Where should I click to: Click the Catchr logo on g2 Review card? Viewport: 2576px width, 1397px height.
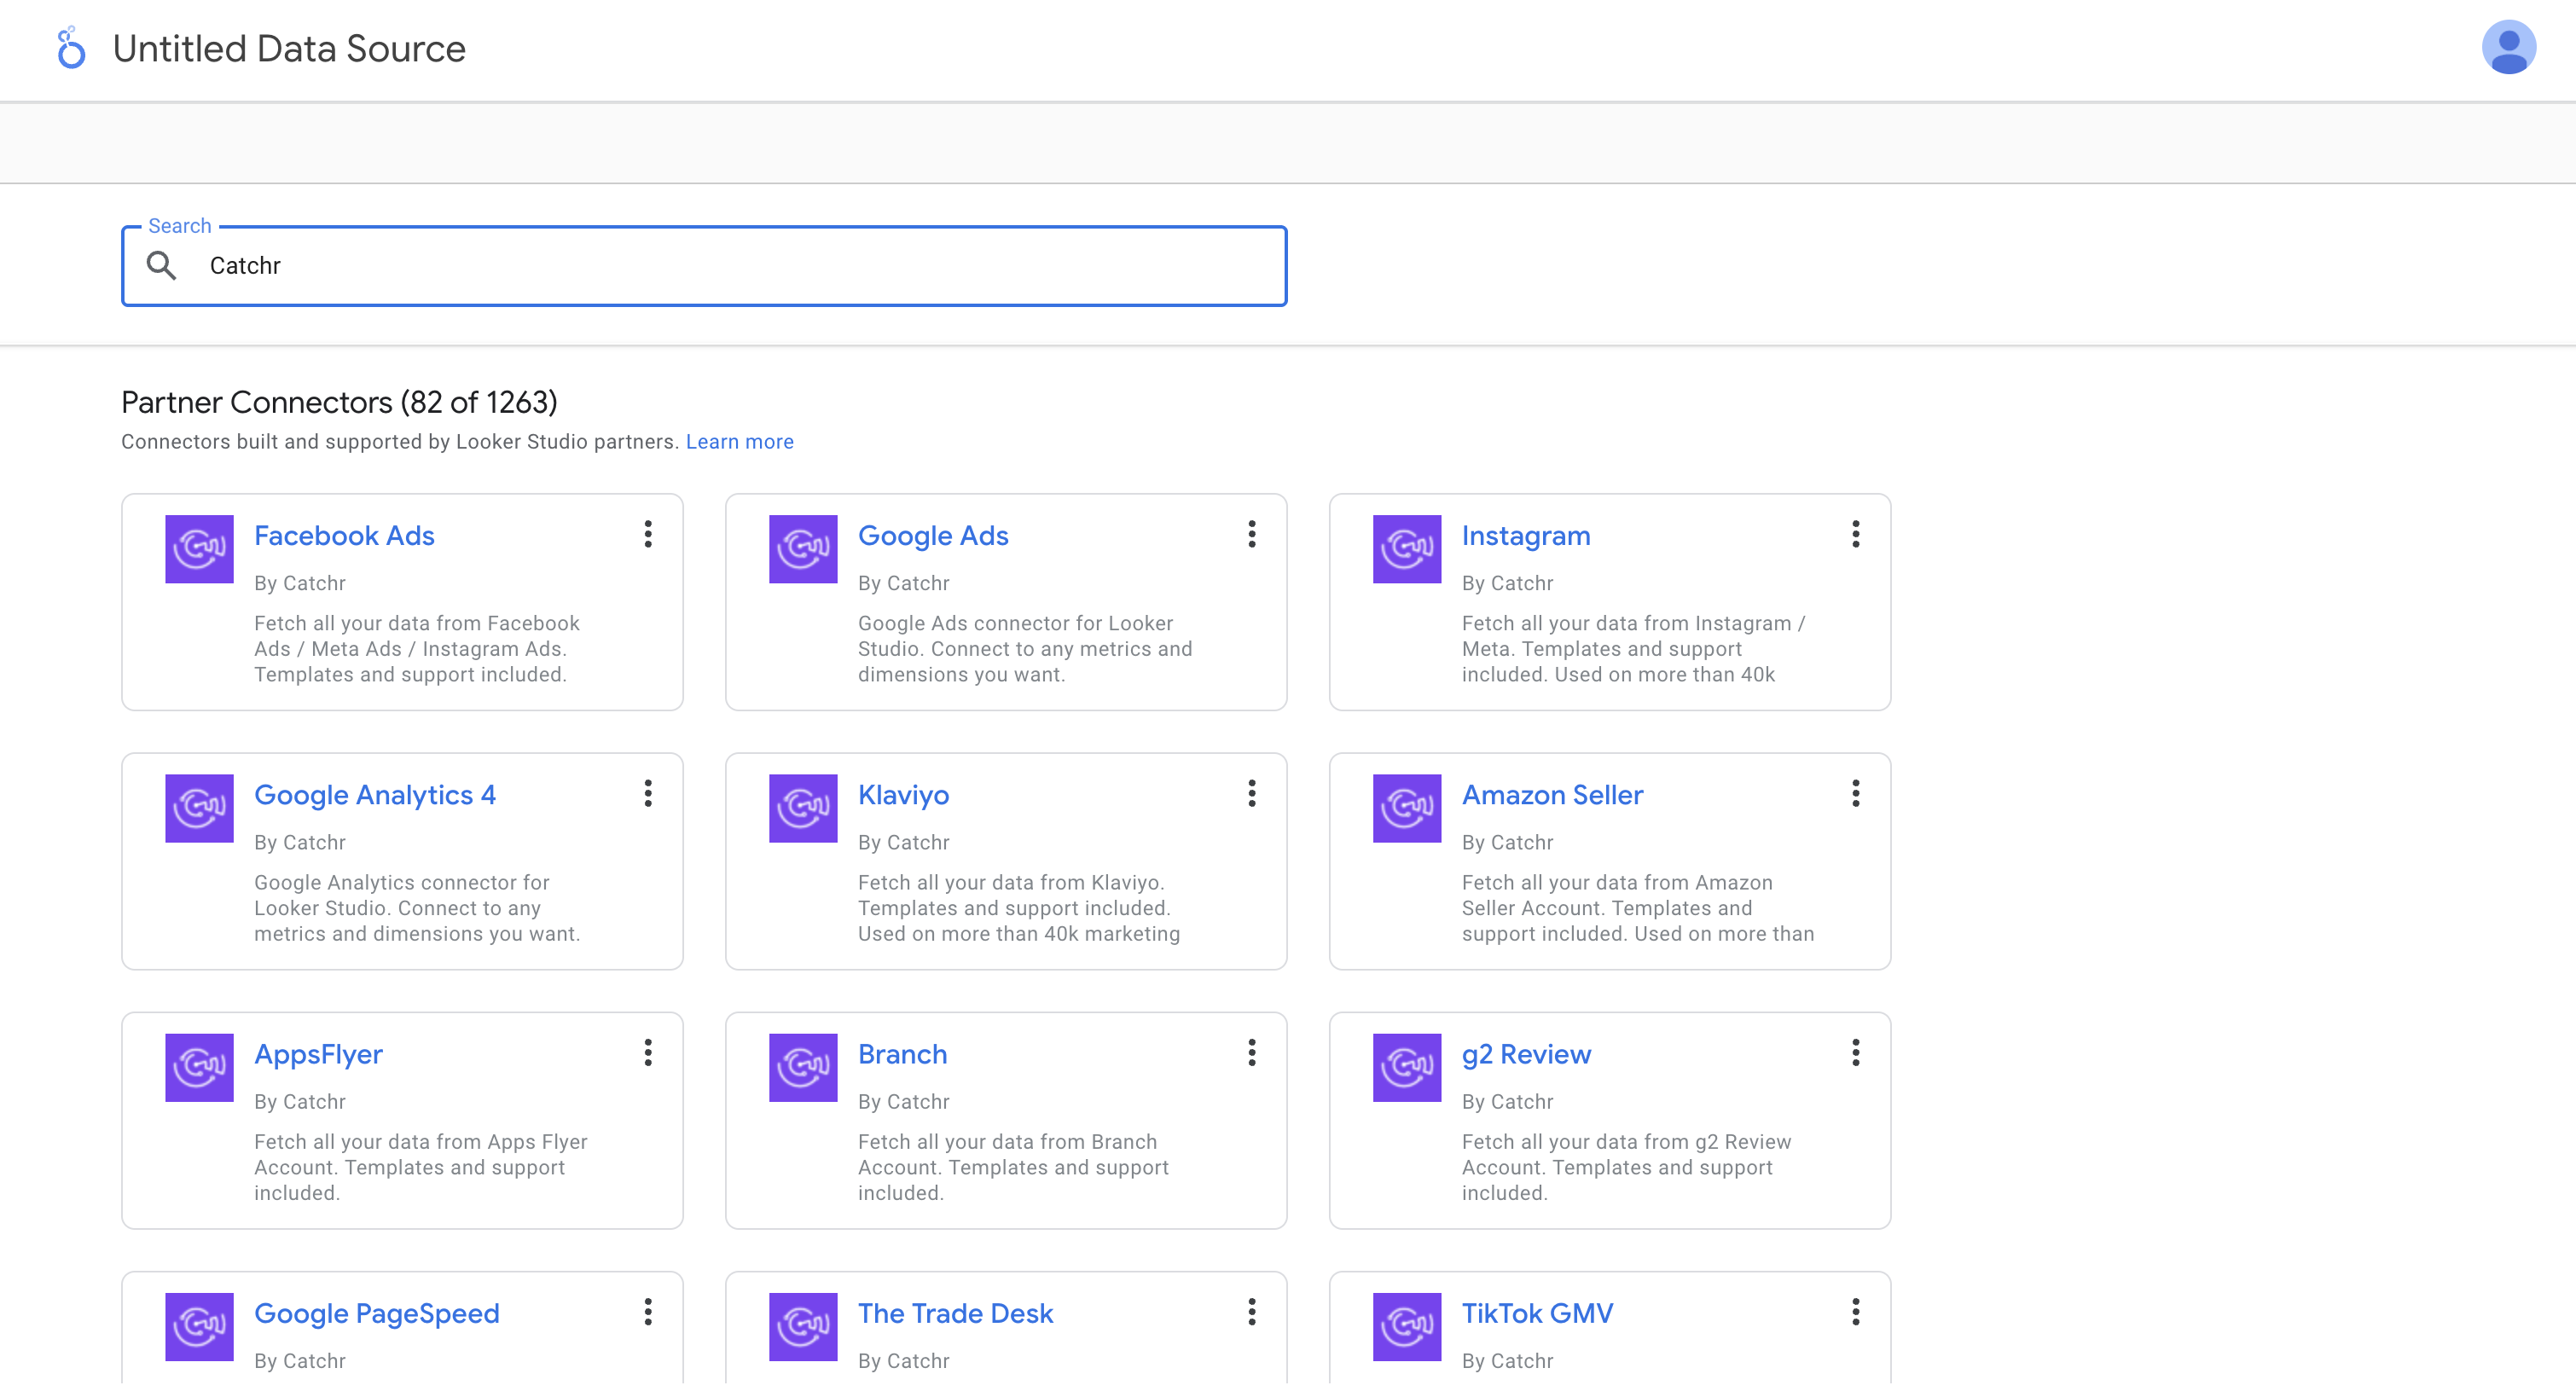click(x=1406, y=1067)
